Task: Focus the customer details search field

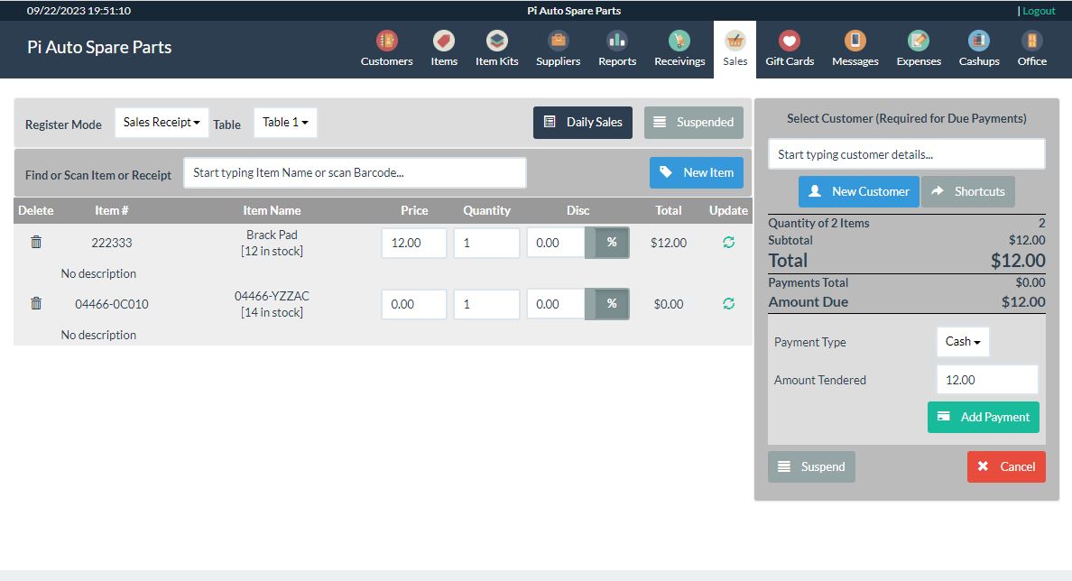Action: click(906, 154)
